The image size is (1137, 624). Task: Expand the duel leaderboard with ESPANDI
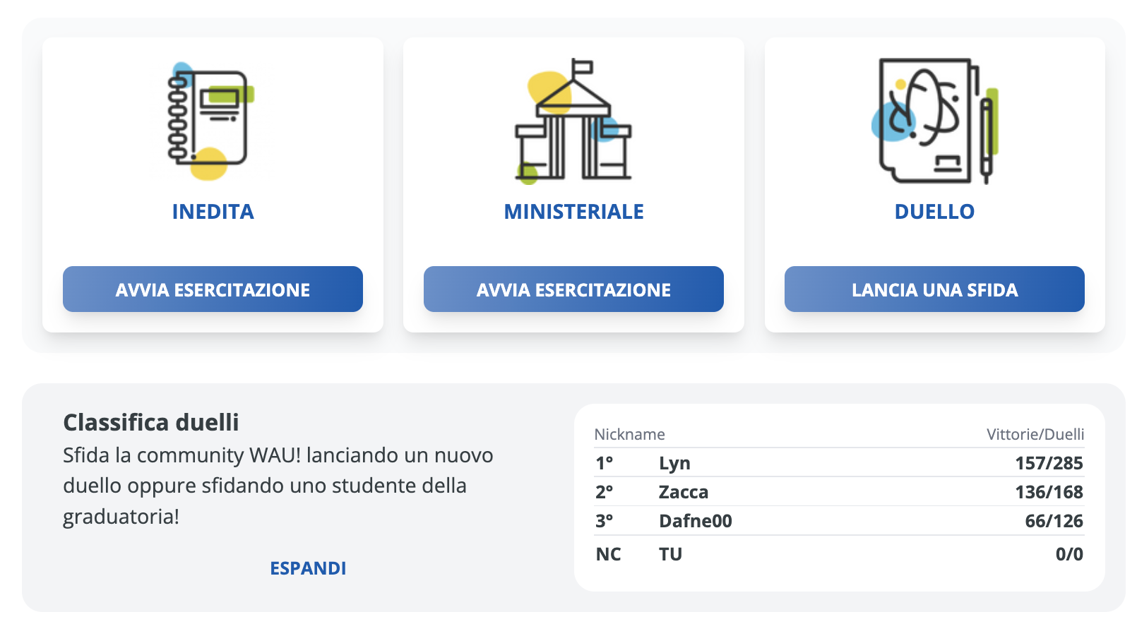point(308,568)
